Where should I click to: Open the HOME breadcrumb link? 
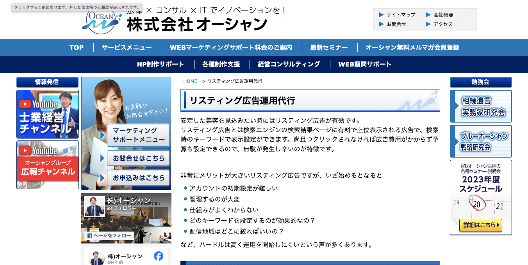[190, 81]
